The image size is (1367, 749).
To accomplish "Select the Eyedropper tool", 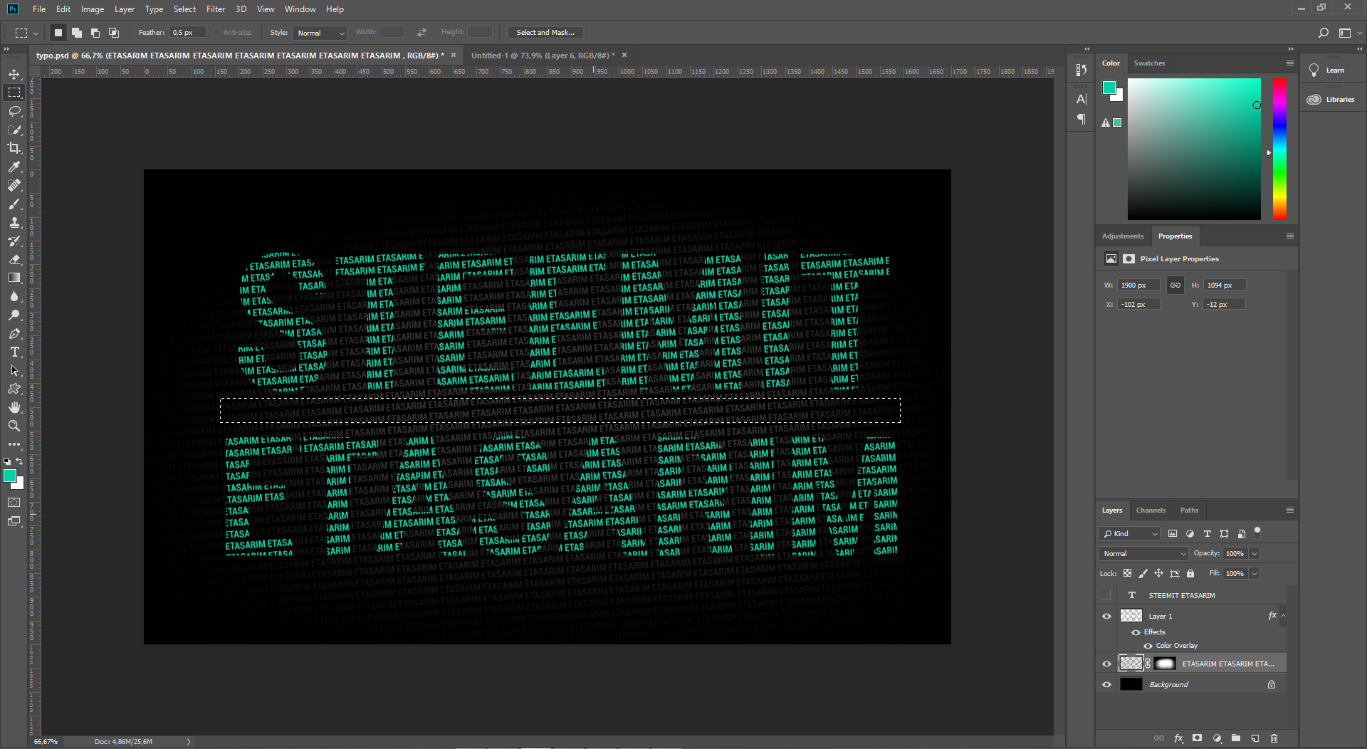I will [14, 167].
